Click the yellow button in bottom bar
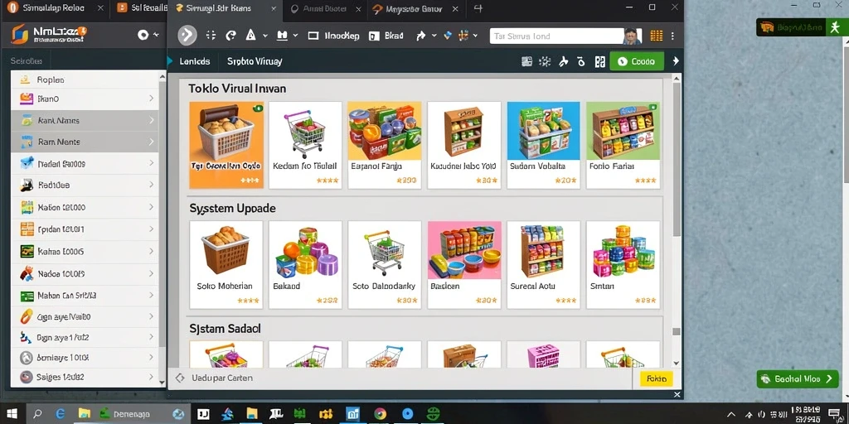The height and width of the screenshot is (424, 849). point(657,379)
